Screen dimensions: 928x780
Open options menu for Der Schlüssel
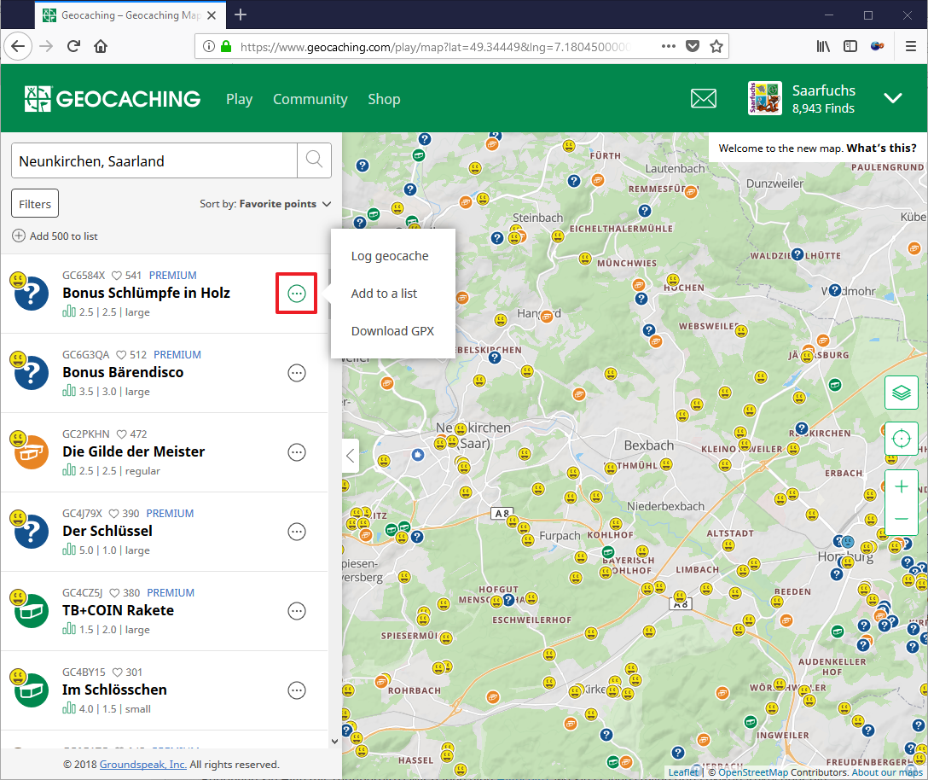coord(297,532)
